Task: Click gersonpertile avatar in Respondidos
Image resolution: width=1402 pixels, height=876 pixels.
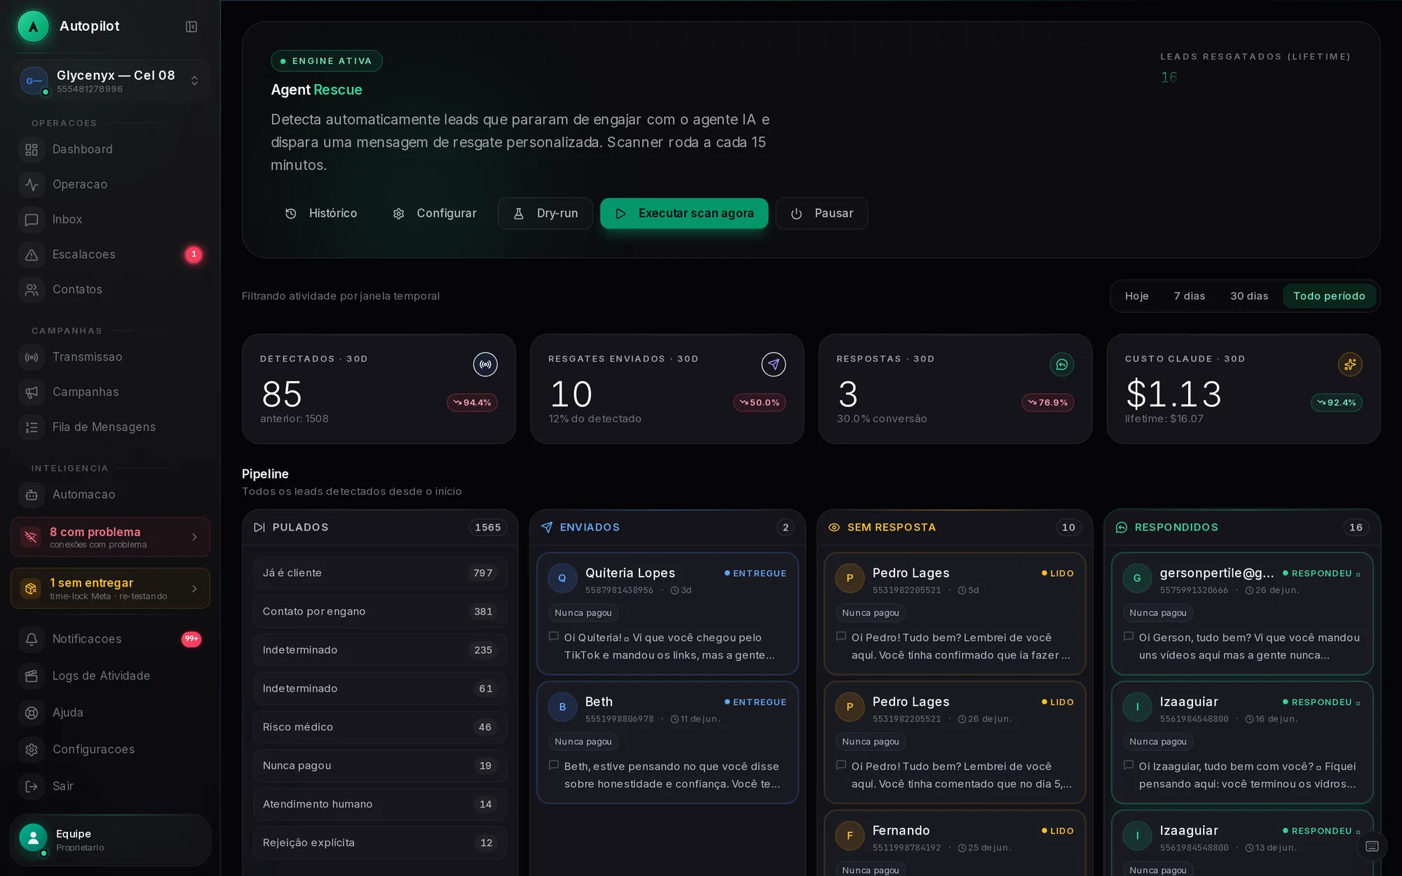Action: pos(1137,578)
